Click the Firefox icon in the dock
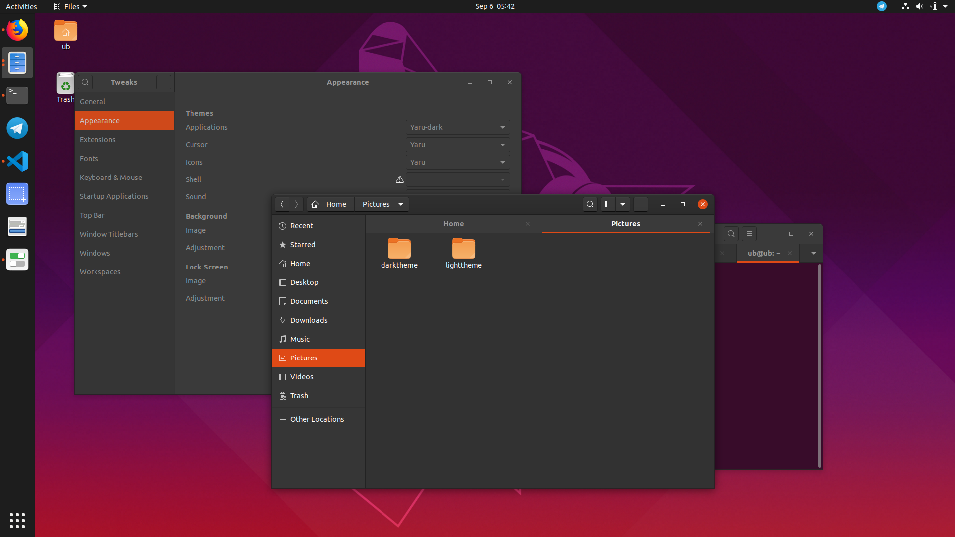This screenshot has height=537, width=955. pos(18,29)
